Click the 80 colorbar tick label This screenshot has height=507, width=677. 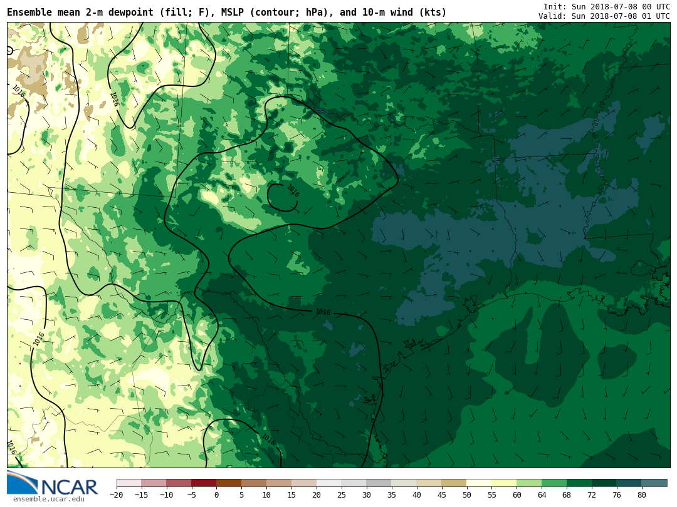click(x=641, y=495)
